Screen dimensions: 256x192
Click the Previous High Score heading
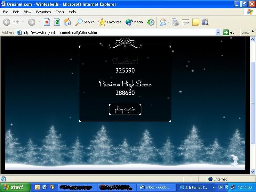[125, 84]
